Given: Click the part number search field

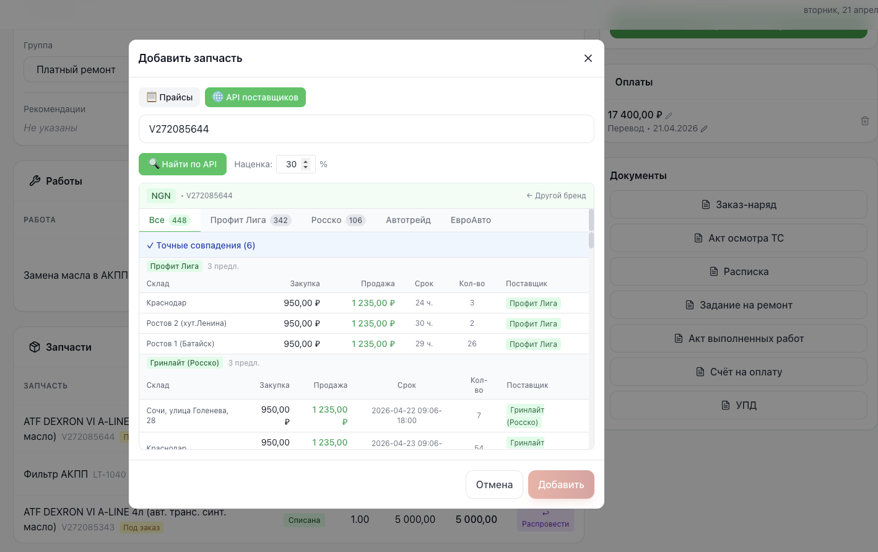Looking at the screenshot, I should [x=366, y=129].
